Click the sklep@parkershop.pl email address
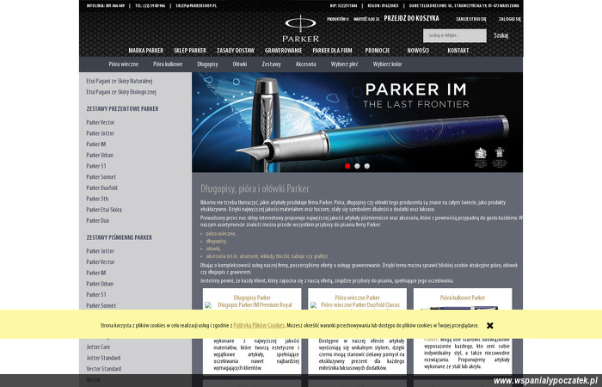The height and width of the screenshot is (387, 602). 196,6
